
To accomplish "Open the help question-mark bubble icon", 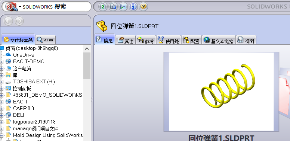I will [x=144, y=7].
